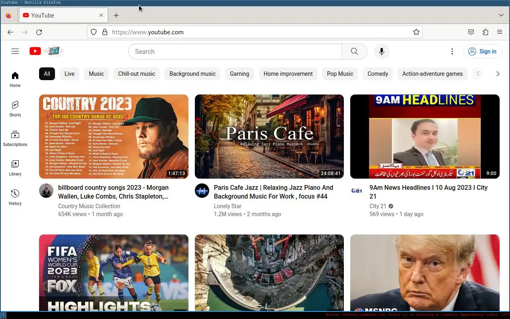Open the Pocket save icon
The height and width of the screenshot is (319, 510).
click(471, 32)
